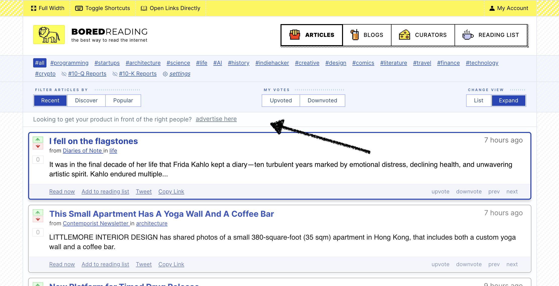Click the hidden-eye icon next to #10-K Reports
This screenshot has height=286, width=559.
[115, 74]
